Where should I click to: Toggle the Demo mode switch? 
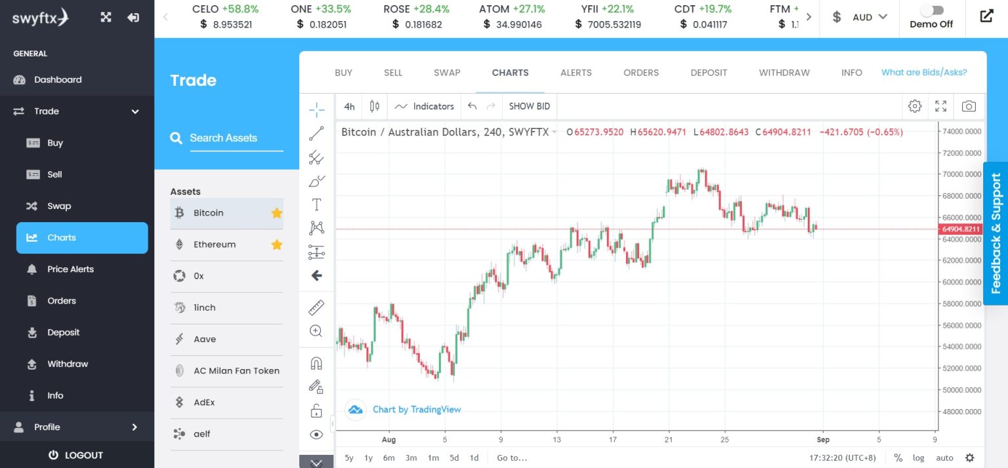click(931, 11)
